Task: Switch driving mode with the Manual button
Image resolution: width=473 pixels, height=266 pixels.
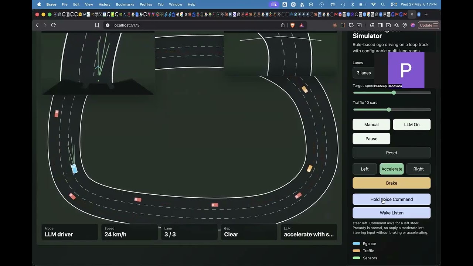Action: pos(371,125)
